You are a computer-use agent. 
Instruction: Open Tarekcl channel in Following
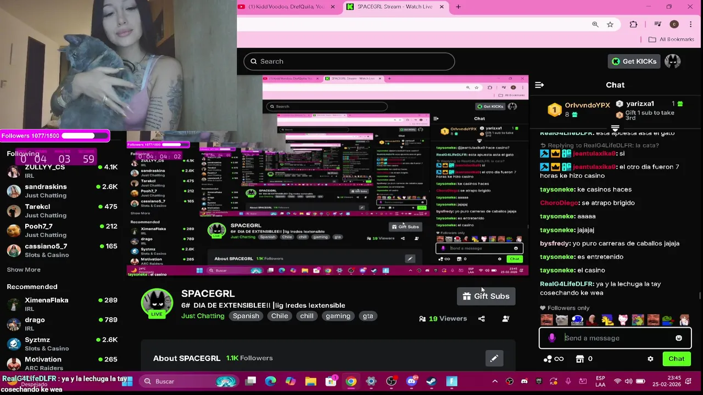(63, 211)
